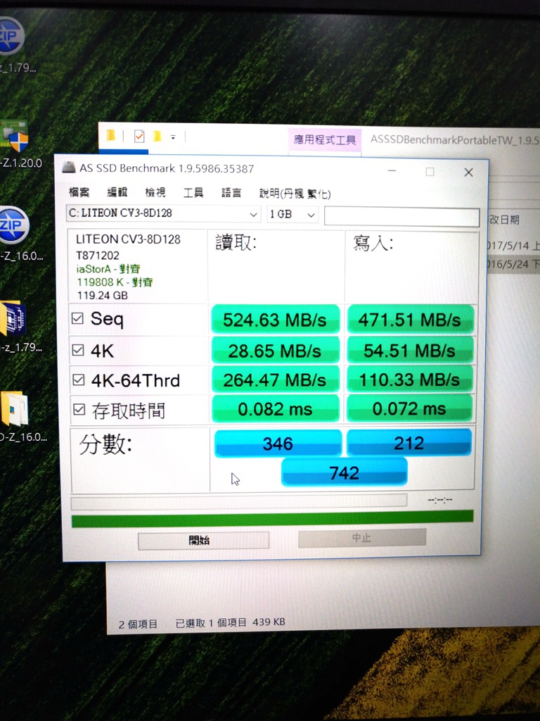Image resolution: width=540 pixels, height=721 pixels.
Task: Click the 4K-64Thrd write result 110.33 MB/s
Action: pos(410,380)
